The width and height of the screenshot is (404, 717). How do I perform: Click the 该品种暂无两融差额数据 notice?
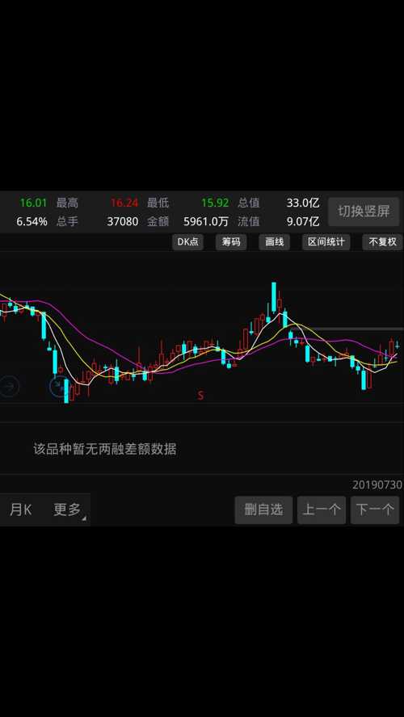(105, 449)
